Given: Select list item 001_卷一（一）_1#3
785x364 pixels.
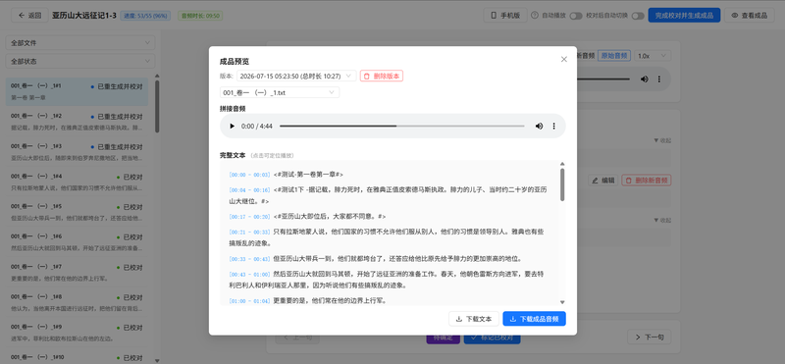Looking at the screenshot, I should (77, 152).
